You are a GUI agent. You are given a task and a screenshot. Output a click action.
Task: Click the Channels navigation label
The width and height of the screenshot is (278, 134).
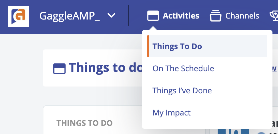[x=242, y=16]
